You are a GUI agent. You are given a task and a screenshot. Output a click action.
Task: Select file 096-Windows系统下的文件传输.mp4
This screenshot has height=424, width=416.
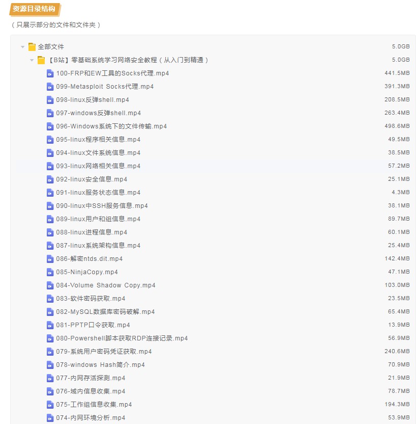click(x=111, y=126)
